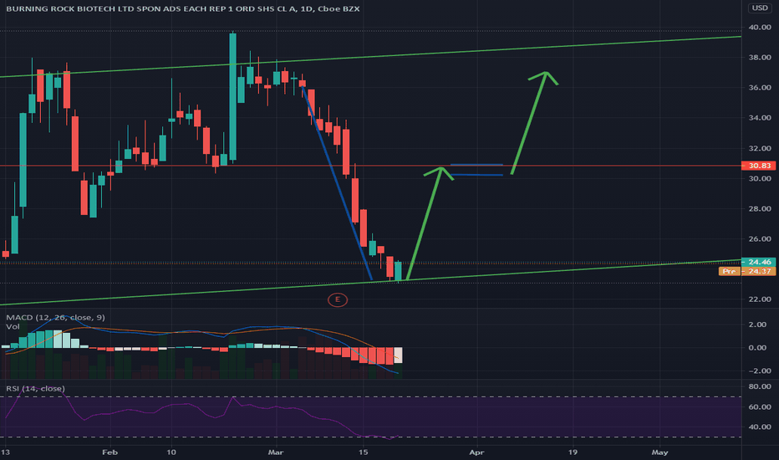Screen dimensions: 779x460
Task: Select the tall green candle reaching 39.50
Action: point(232,97)
